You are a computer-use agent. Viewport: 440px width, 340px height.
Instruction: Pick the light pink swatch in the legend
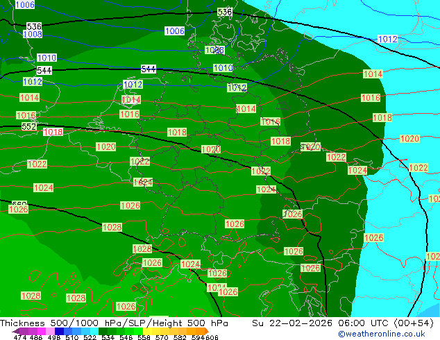(50, 331)
